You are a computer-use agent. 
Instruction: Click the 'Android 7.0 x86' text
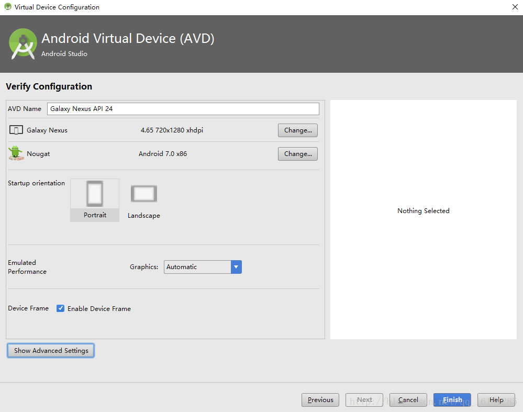pyautogui.click(x=163, y=154)
